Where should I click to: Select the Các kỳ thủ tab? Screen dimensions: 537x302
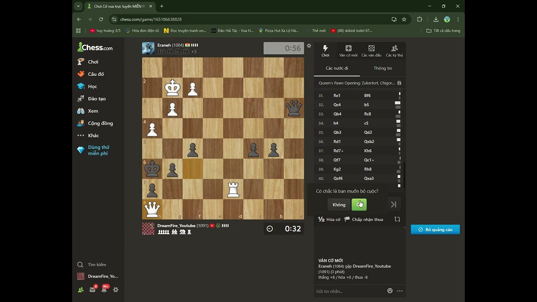point(394,51)
